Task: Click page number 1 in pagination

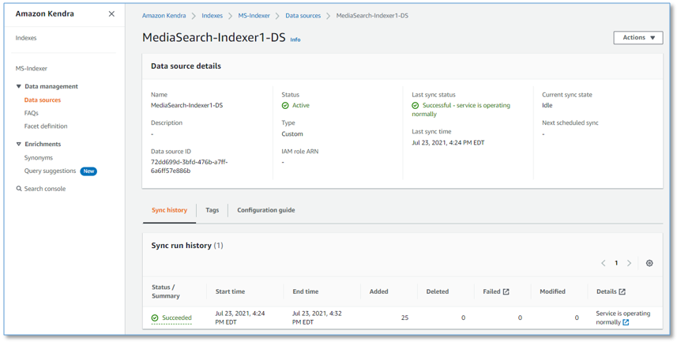Action: [x=616, y=263]
